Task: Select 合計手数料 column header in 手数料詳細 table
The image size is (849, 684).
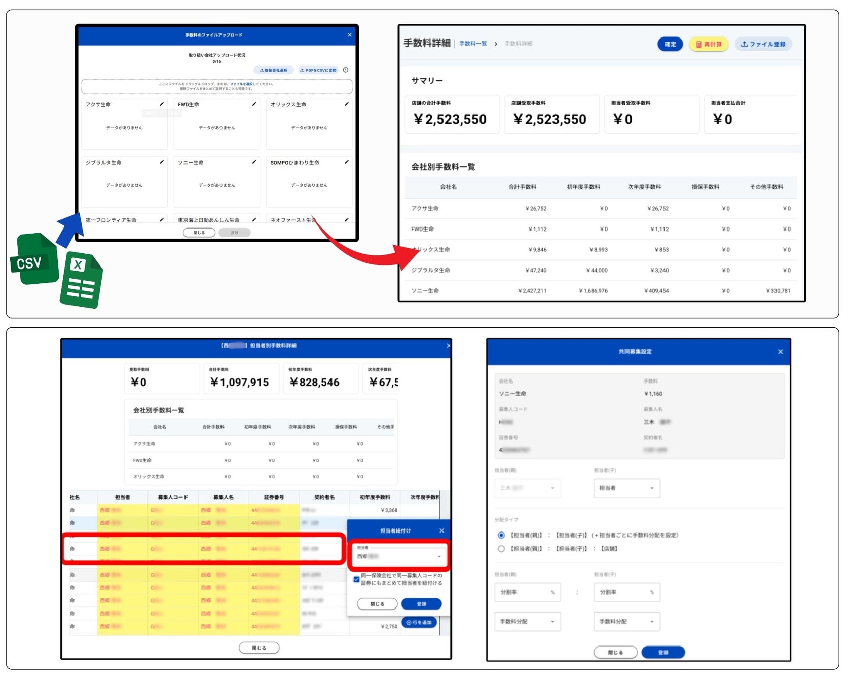Action: (523, 187)
